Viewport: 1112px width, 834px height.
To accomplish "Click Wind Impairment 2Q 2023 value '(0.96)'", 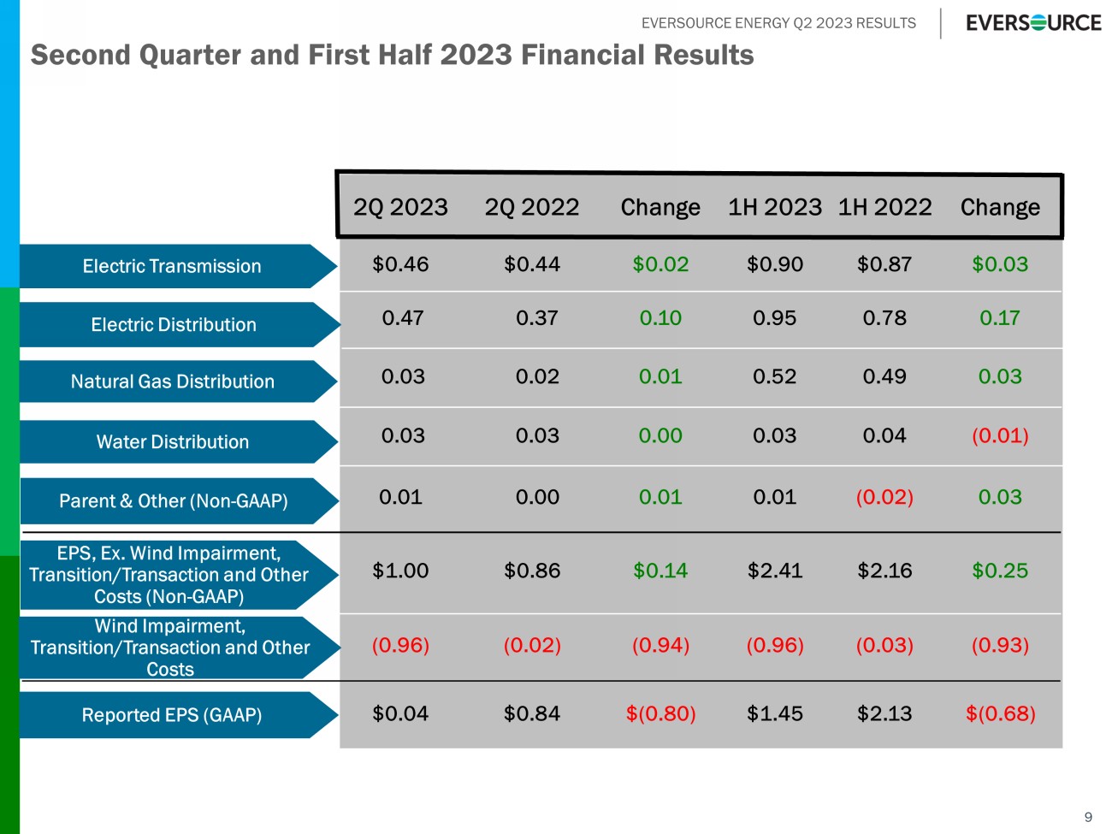I will (400, 645).
